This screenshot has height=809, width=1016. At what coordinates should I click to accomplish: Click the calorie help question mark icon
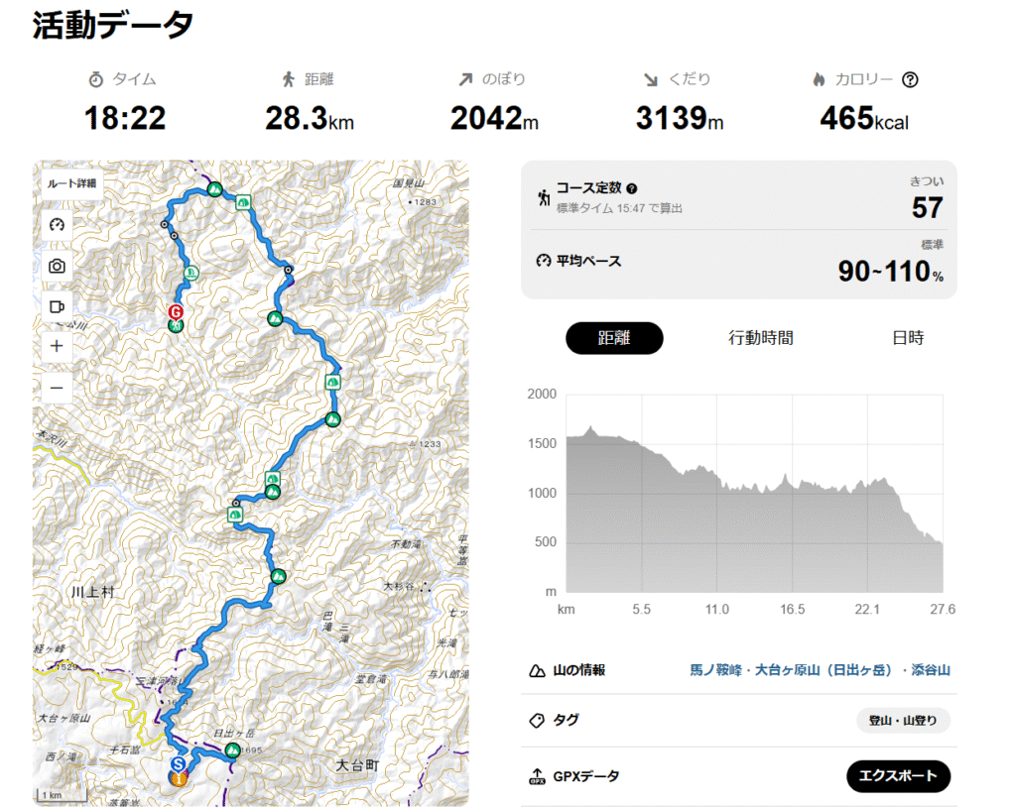(x=910, y=79)
